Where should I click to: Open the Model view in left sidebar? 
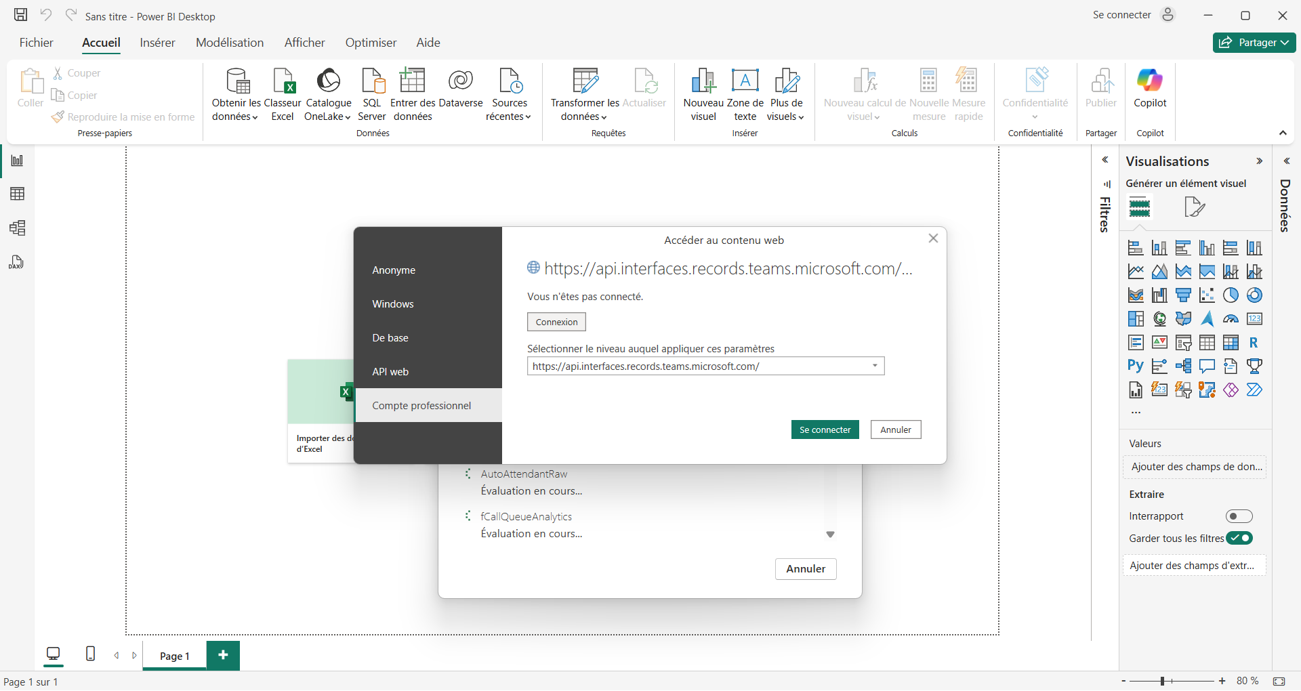pos(18,228)
